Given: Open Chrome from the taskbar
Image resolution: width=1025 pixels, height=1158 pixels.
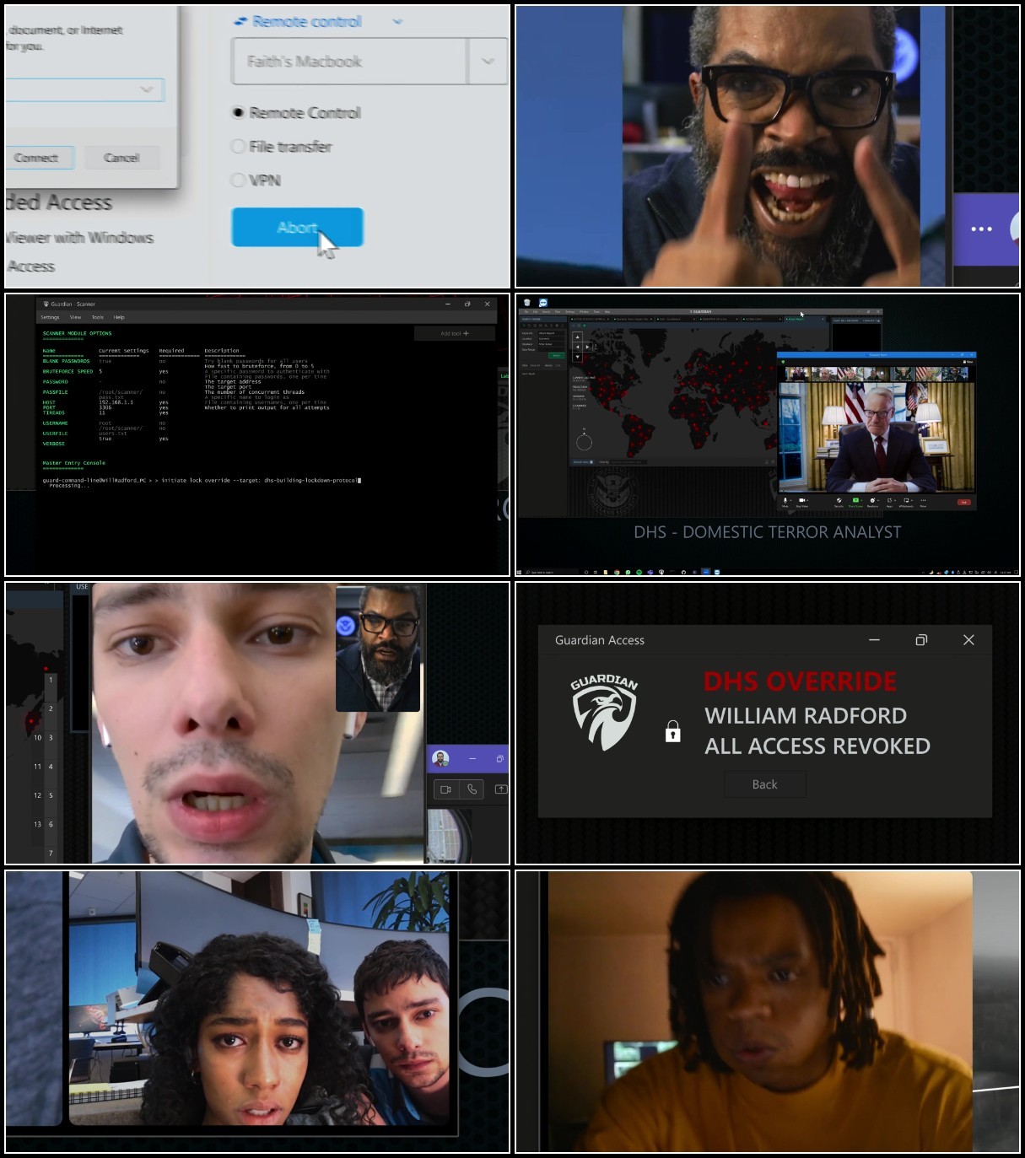Looking at the screenshot, I should pyautogui.click(x=617, y=572).
